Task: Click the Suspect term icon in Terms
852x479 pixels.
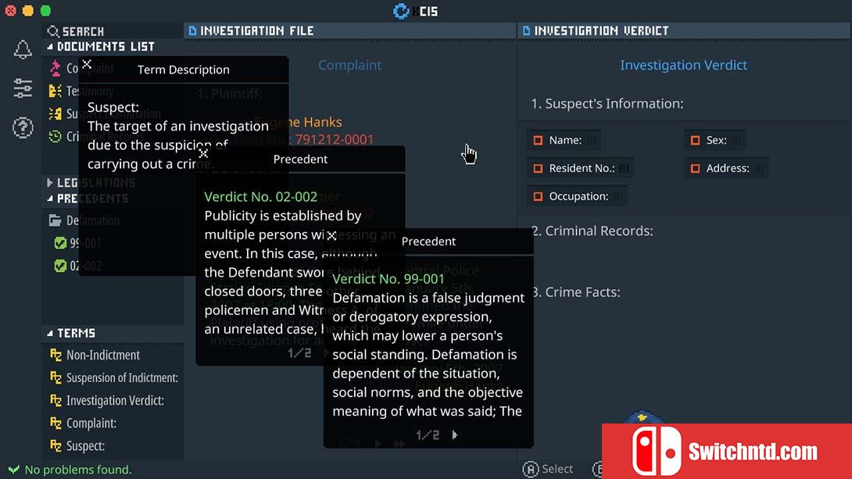Action: (55, 446)
